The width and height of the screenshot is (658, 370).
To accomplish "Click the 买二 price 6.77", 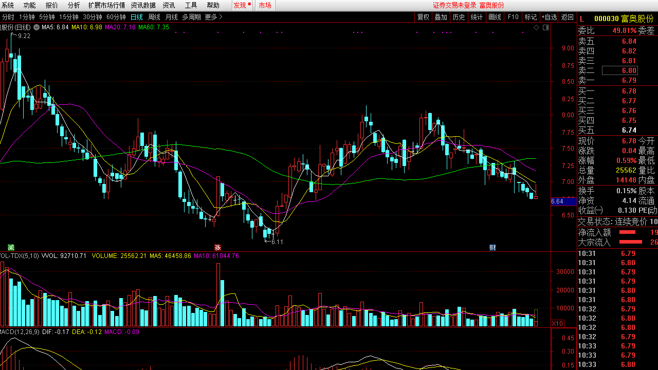I will point(629,101).
